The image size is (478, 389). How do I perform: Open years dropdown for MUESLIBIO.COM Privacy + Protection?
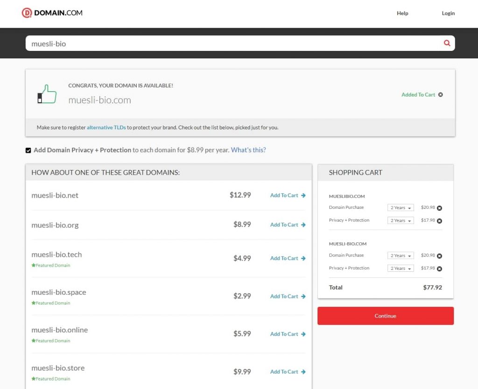coord(401,221)
